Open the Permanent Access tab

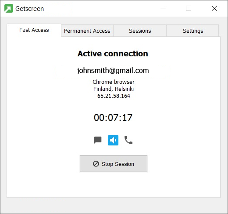point(87,31)
